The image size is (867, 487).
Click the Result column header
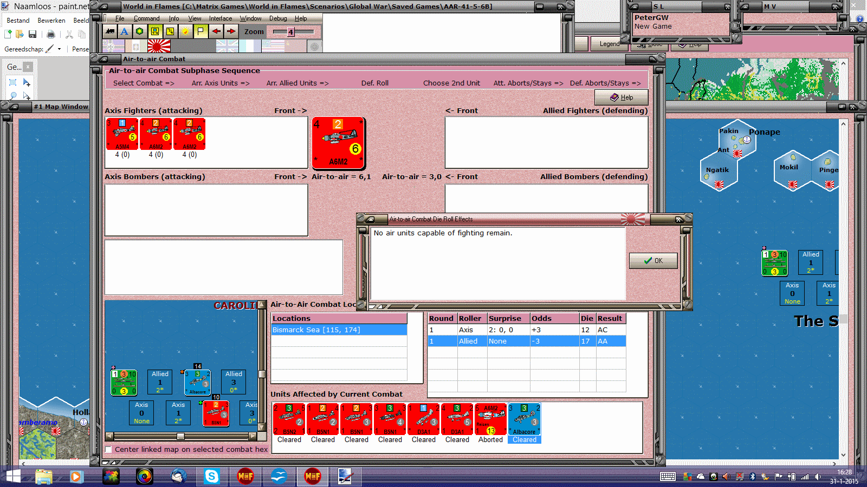point(610,318)
